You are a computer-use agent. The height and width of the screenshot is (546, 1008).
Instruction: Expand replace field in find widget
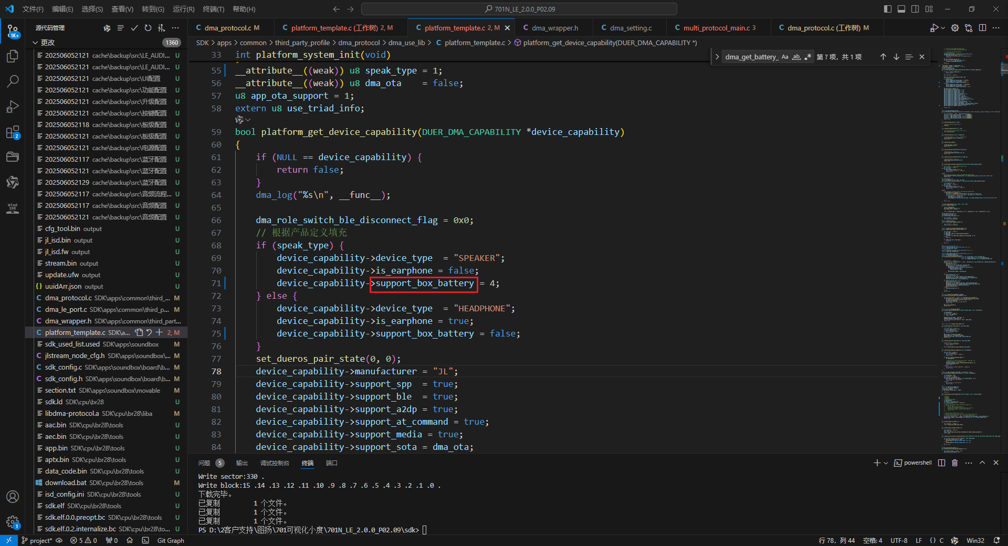717,57
